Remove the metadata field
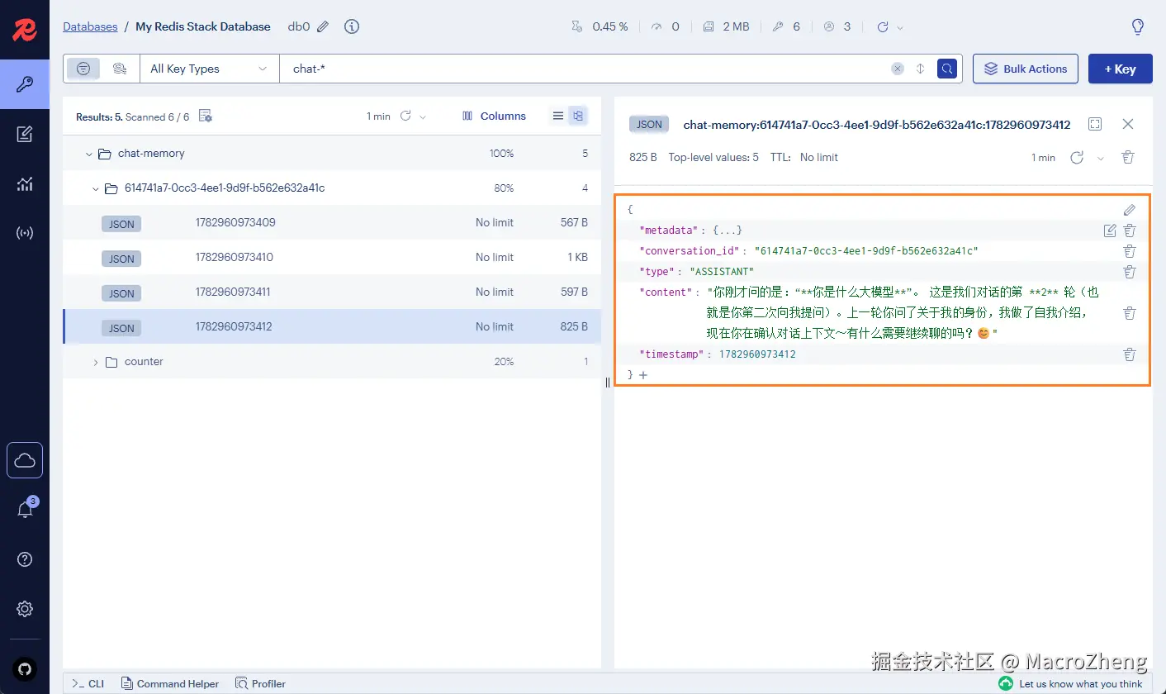Image resolution: width=1166 pixels, height=694 pixels. coord(1130,231)
